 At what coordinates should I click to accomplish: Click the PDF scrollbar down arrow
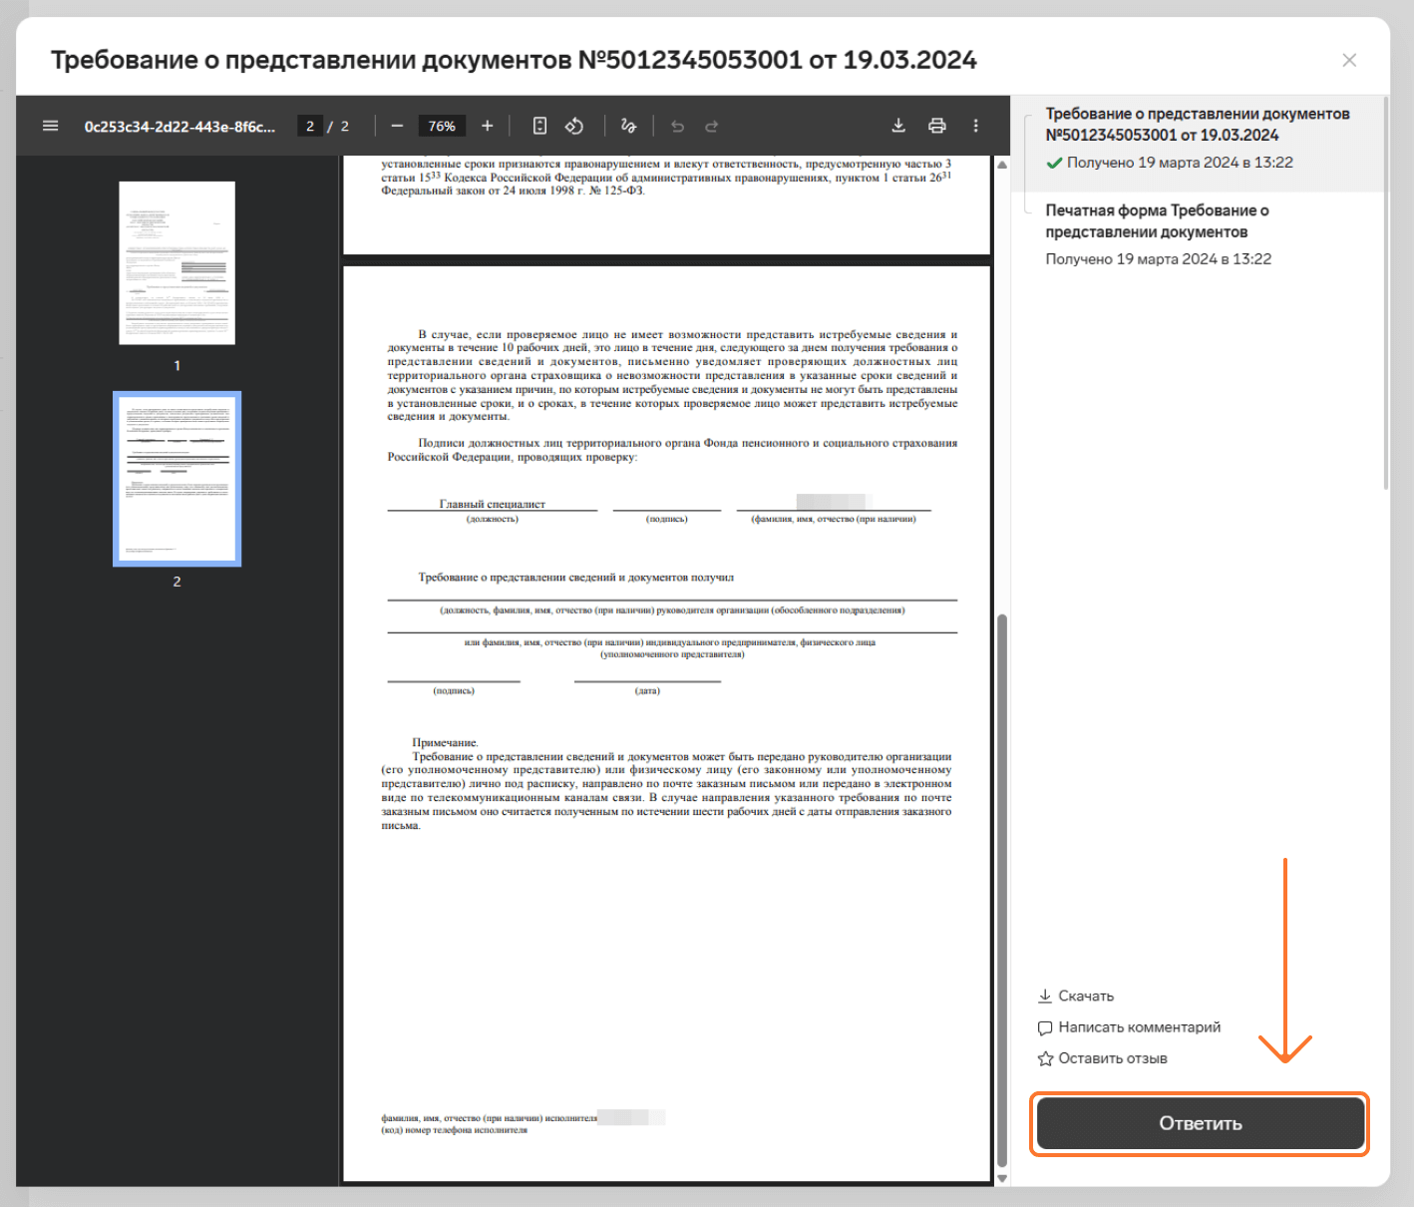click(1002, 1178)
